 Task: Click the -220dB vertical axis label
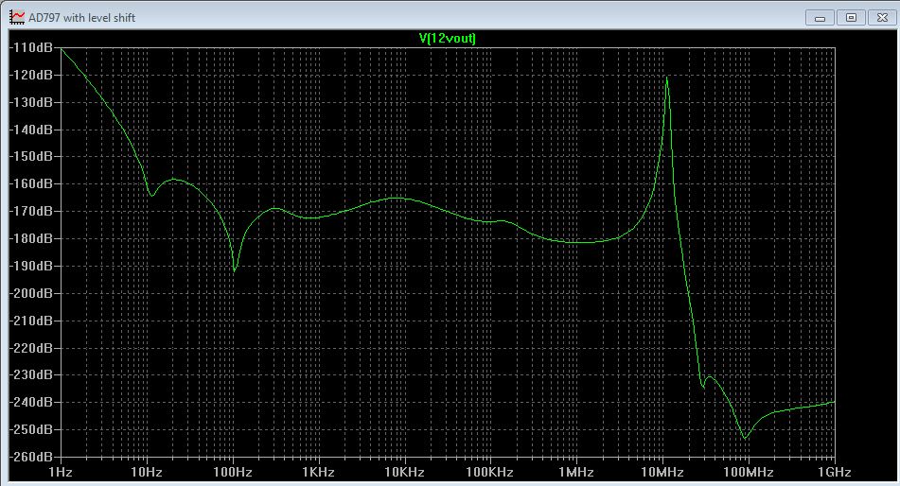click(x=31, y=348)
